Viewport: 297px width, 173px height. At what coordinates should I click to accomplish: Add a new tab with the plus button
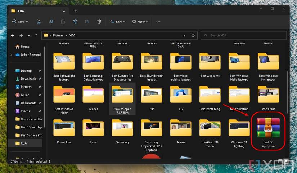click(76, 11)
